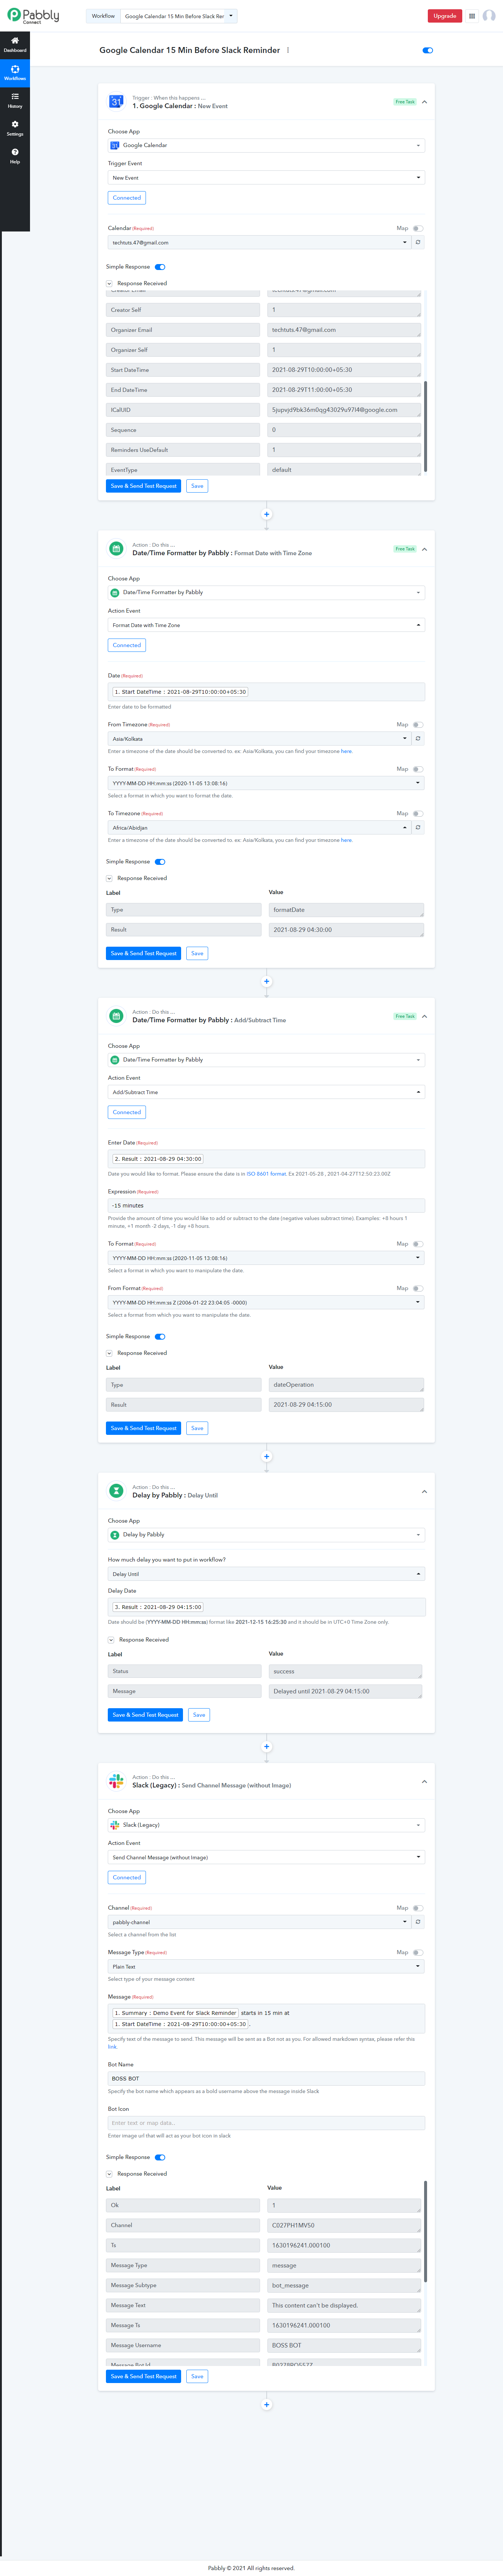503x2576 pixels.
Task: Click Connected button in the Google Calendar step
Action: (127, 198)
